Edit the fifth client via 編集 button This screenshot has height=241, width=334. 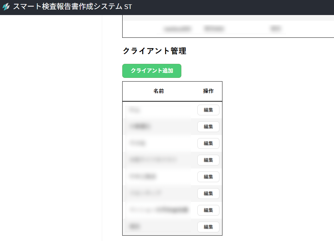click(208, 177)
